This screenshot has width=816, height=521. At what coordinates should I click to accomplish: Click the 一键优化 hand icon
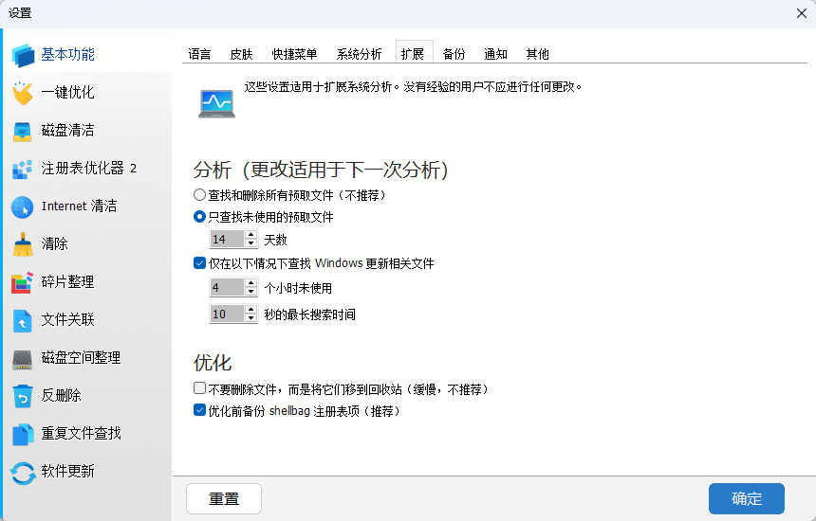[x=23, y=93]
